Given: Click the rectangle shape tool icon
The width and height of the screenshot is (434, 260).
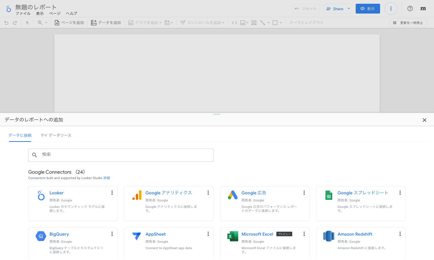Looking at the screenshot, I should click(275, 23).
